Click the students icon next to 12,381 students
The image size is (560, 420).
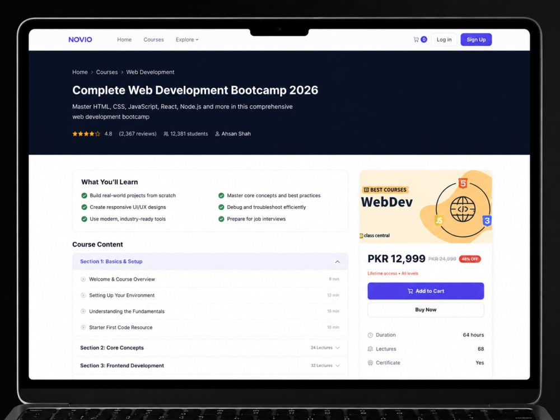click(x=166, y=134)
